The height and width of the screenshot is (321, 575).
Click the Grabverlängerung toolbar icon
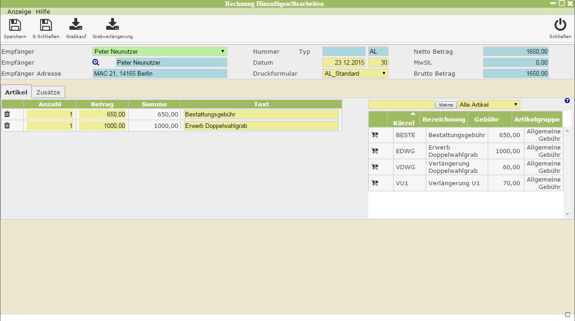[x=112, y=25]
